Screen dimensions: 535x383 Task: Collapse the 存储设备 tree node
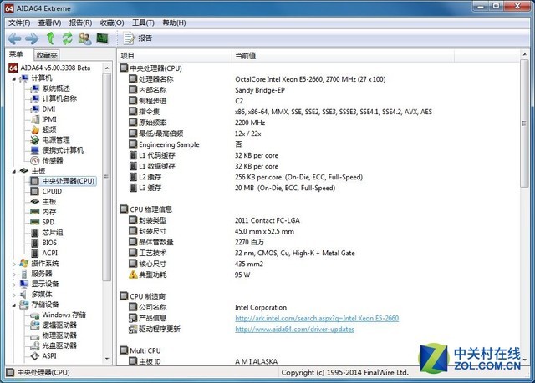(x=14, y=305)
